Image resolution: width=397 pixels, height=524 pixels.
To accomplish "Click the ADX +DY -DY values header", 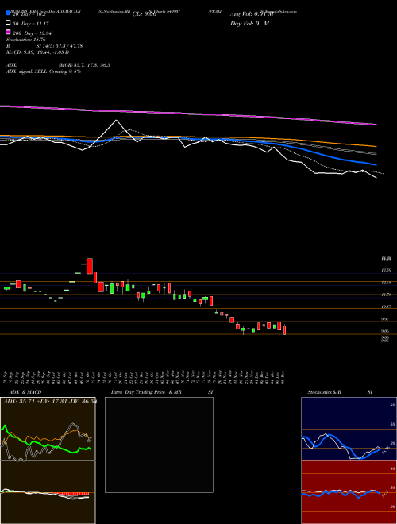I will [x=49, y=401].
